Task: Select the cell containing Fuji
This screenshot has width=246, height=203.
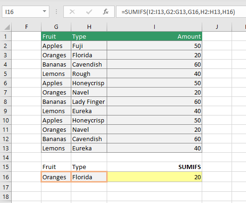Action: [89, 46]
